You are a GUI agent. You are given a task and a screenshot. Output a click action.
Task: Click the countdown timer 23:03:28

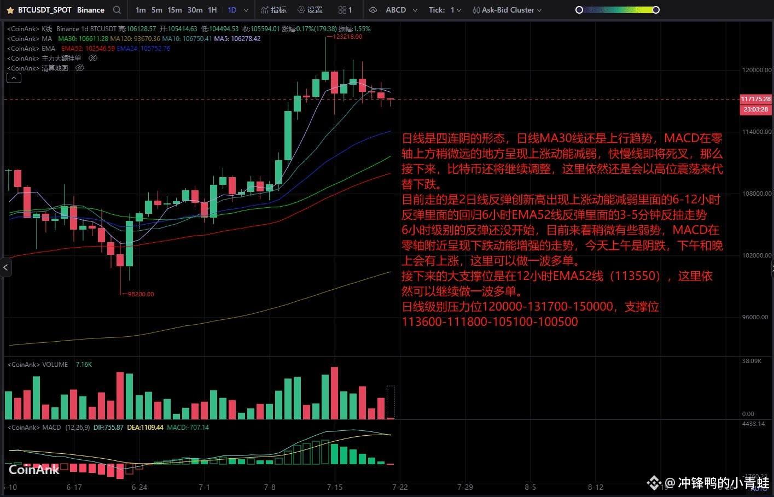(x=755, y=109)
